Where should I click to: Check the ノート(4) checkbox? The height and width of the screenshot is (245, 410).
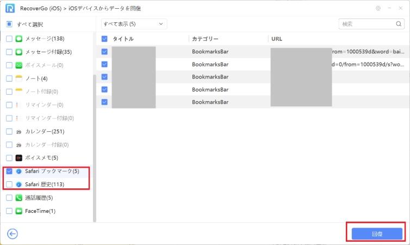(x=9, y=78)
